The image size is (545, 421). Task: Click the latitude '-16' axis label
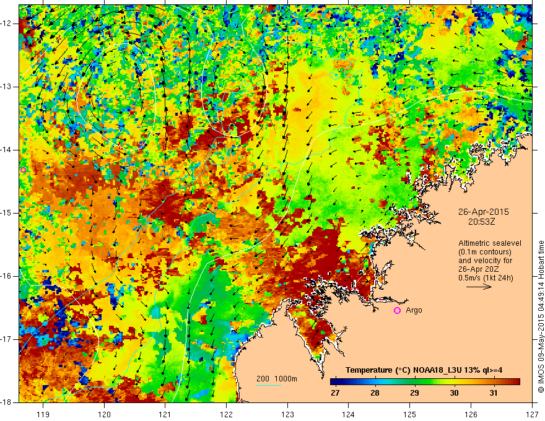tap(6, 276)
